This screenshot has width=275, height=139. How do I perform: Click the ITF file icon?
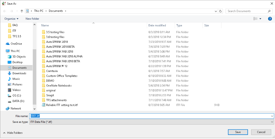[44, 105]
